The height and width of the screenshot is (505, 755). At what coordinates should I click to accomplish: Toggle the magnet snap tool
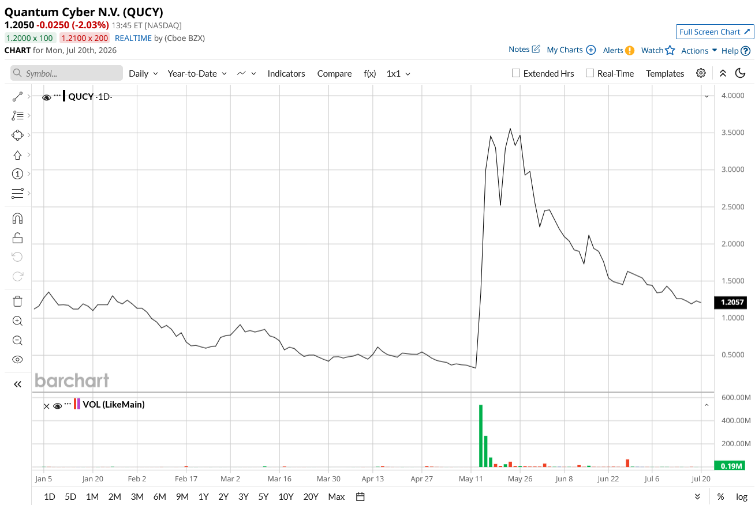pos(17,218)
